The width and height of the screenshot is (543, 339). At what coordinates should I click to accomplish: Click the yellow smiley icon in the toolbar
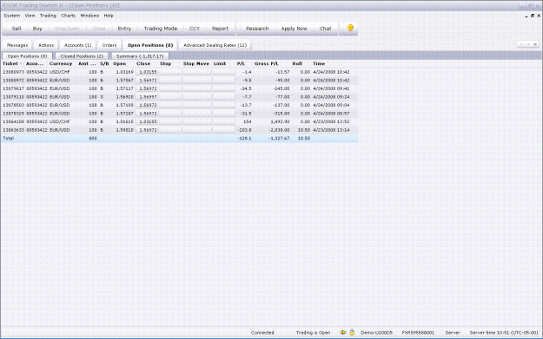[x=350, y=28]
